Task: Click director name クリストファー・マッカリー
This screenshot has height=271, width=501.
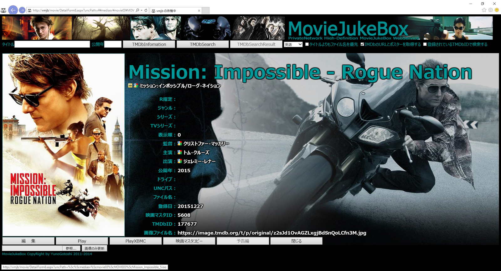Action: (206, 144)
